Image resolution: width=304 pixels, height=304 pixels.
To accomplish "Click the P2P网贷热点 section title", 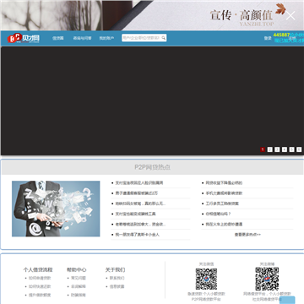I will [x=152, y=167].
